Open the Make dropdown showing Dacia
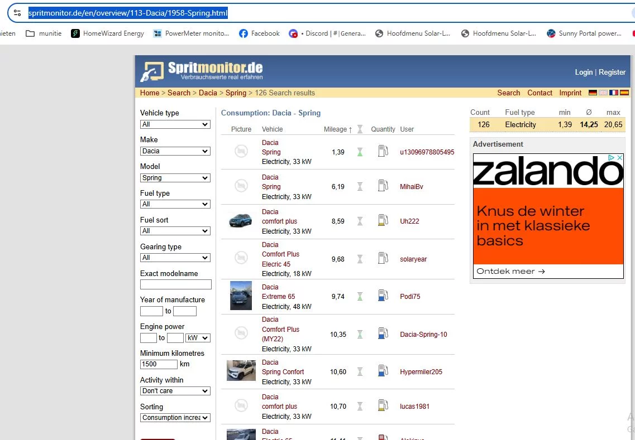Screen dimensions: 635x440 pyautogui.click(x=175, y=151)
